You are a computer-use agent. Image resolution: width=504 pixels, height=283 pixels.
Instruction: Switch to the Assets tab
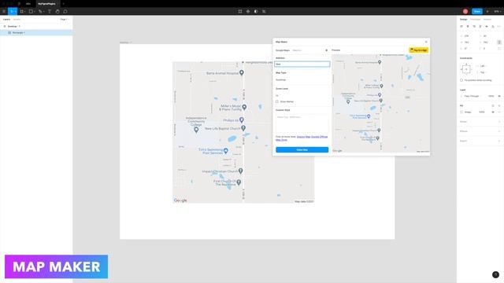[x=17, y=19]
